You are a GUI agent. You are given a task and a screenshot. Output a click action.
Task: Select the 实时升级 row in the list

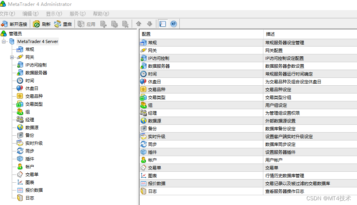click(x=248, y=137)
